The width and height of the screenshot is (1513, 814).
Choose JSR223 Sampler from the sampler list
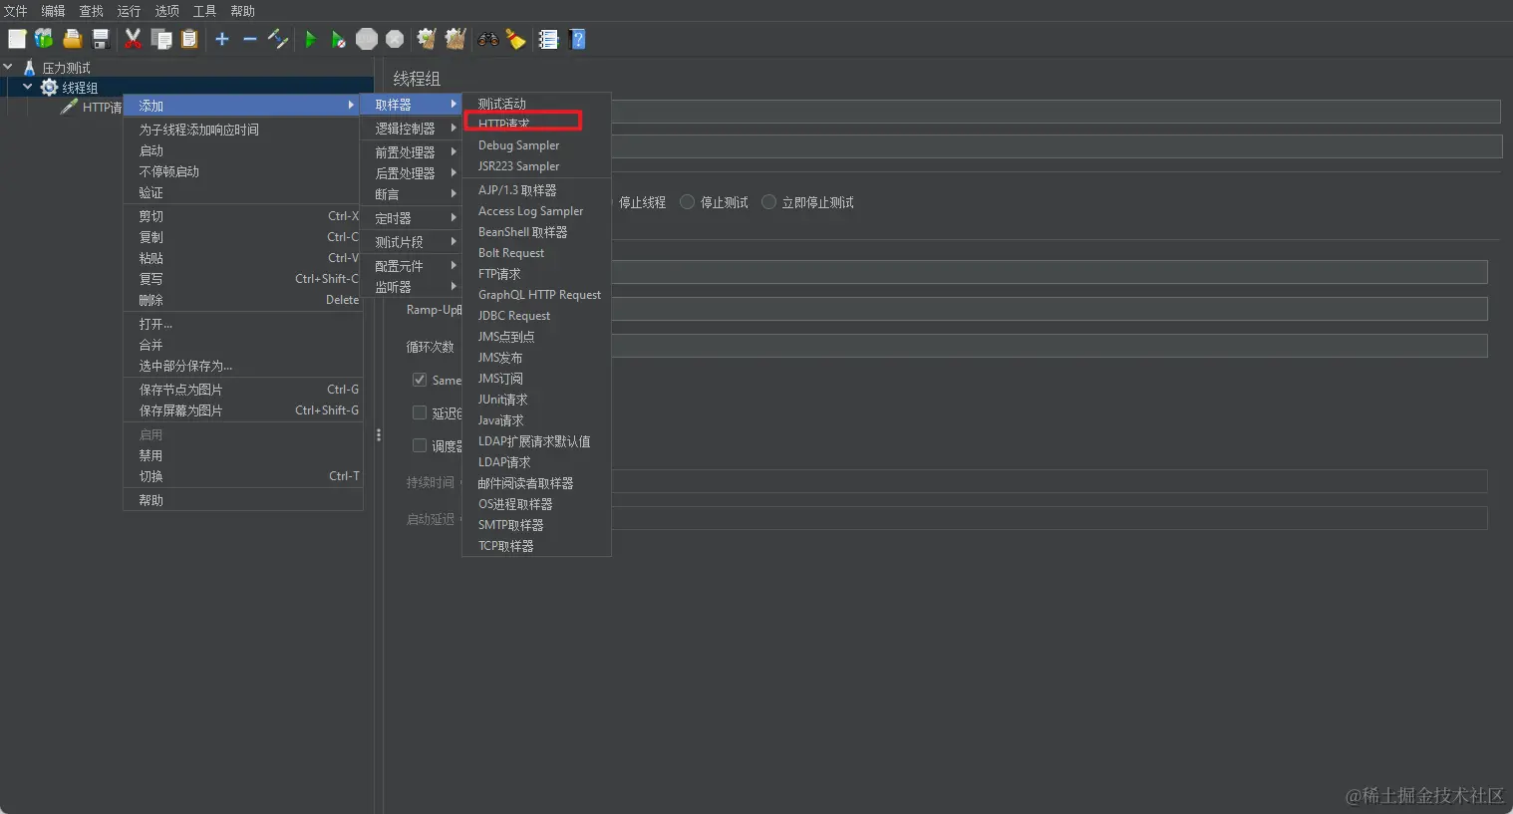click(x=536, y=166)
